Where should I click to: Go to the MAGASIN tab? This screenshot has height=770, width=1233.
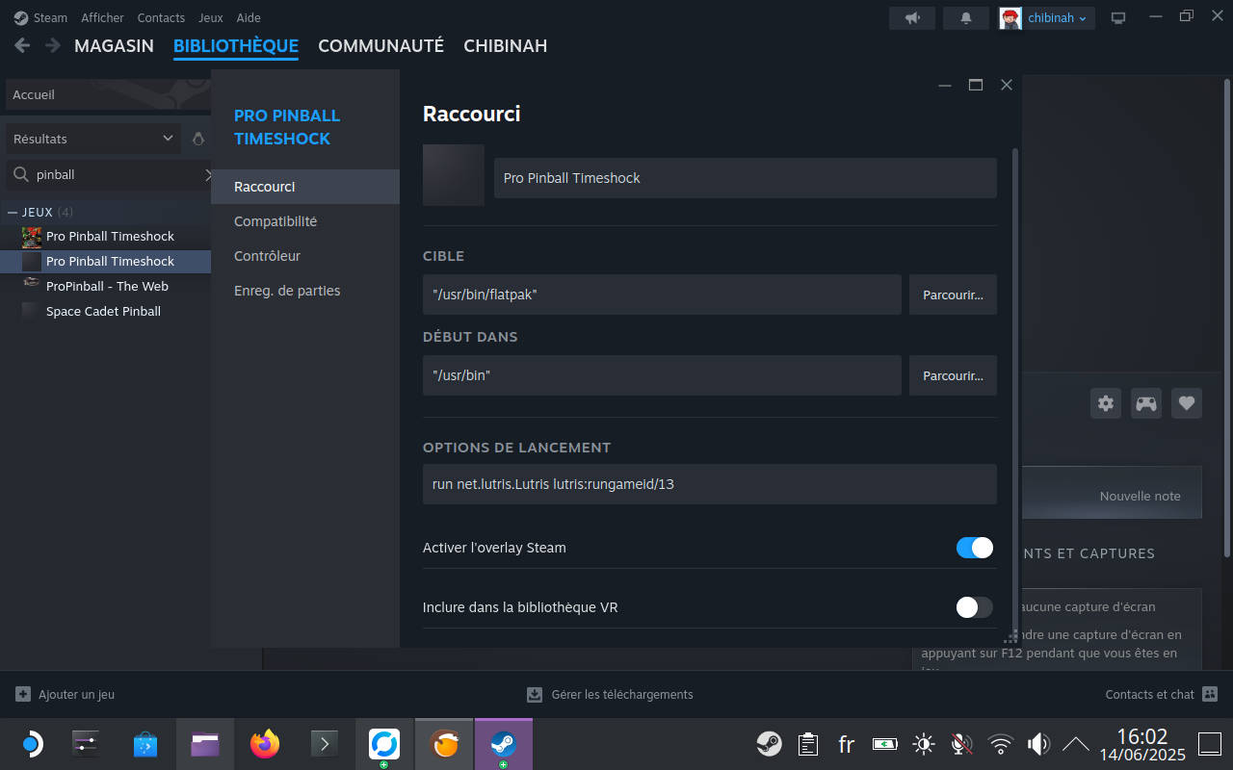click(114, 45)
